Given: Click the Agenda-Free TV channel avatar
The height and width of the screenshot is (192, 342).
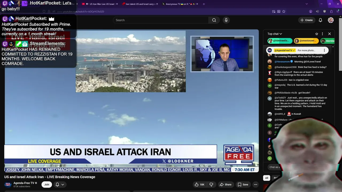Looking at the screenshot, I should click(8, 185).
